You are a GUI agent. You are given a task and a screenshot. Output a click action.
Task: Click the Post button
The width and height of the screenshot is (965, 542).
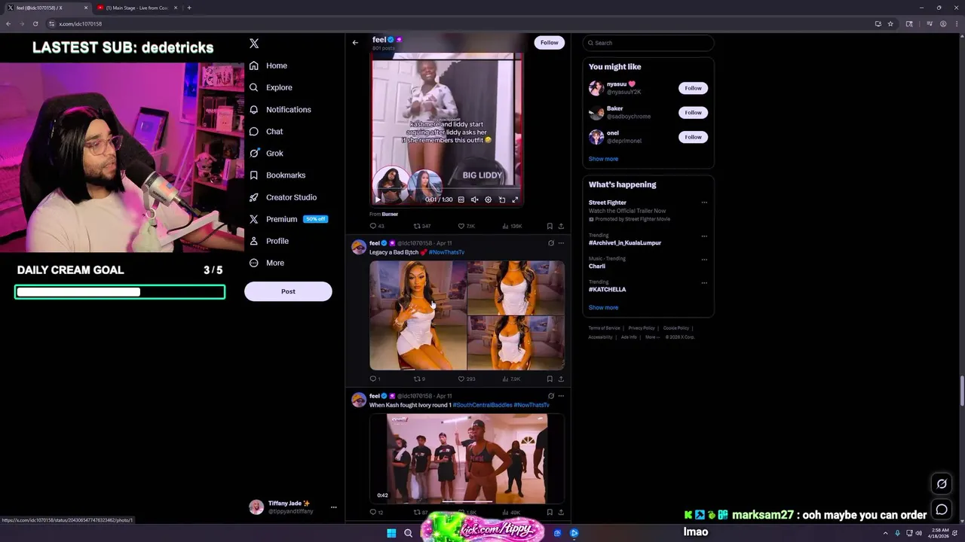(x=288, y=291)
